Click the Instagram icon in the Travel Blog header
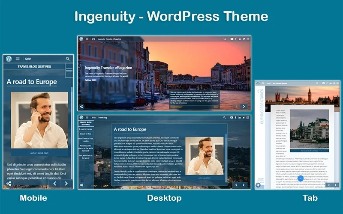The width and height of the screenshot is (343, 214). (248, 117)
